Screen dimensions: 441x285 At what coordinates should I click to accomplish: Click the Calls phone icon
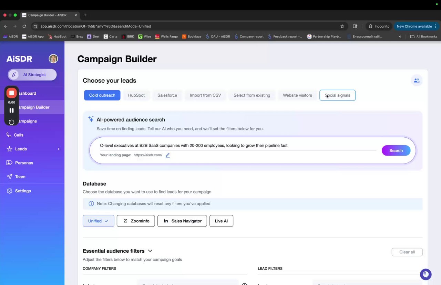pyautogui.click(x=9, y=135)
